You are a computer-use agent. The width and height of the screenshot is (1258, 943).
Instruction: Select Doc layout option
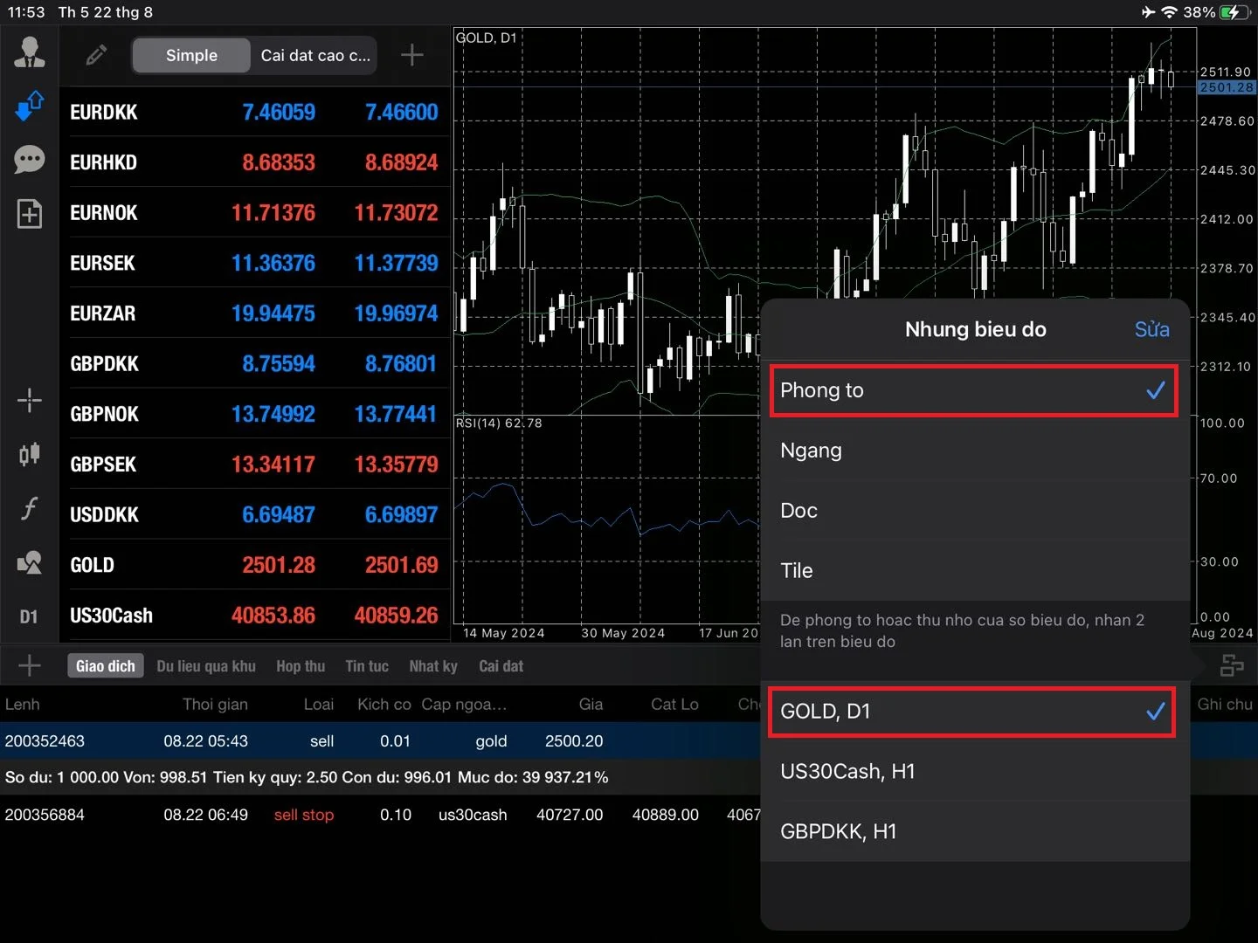(x=975, y=511)
